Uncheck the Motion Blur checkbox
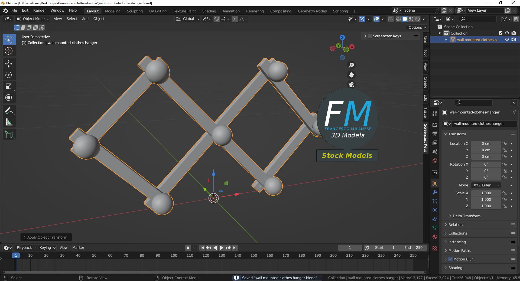The width and height of the screenshot is (520, 281). pos(450,259)
